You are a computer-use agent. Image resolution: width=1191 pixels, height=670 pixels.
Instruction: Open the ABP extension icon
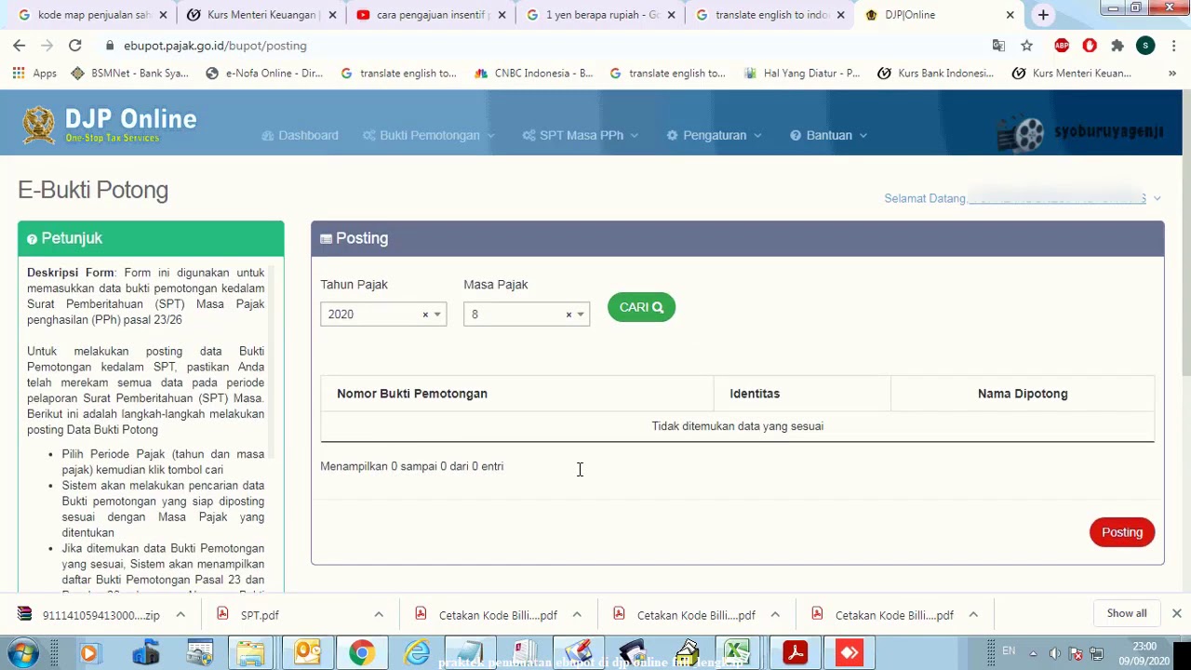click(1062, 46)
